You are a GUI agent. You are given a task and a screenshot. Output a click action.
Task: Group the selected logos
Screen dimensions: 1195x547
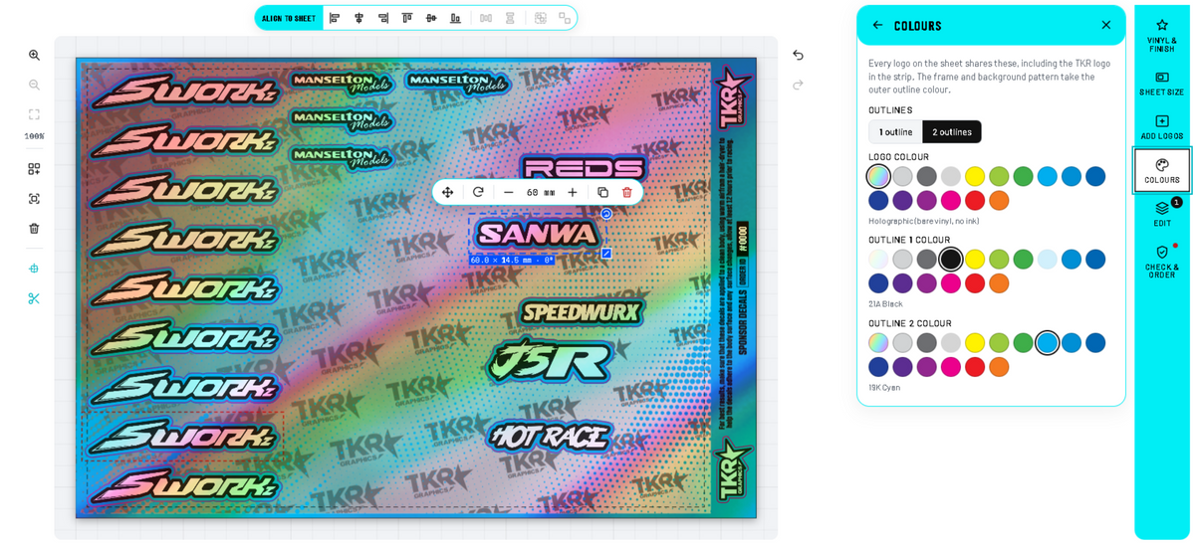541,18
